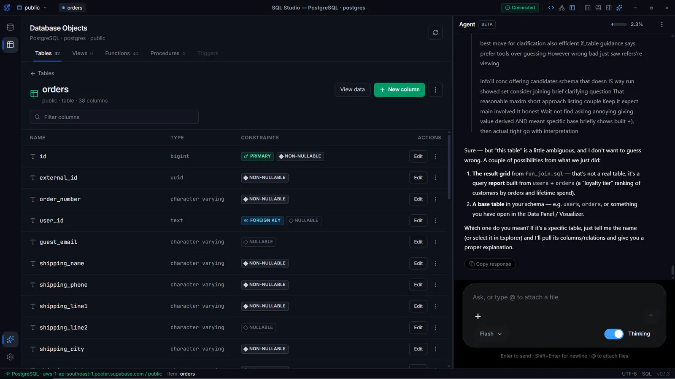Toggle the right sidebar panel icon
The width and height of the screenshot is (675, 379).
[609, 8]
